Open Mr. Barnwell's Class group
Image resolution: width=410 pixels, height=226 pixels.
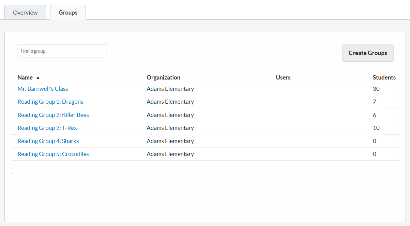pos(43,89)
